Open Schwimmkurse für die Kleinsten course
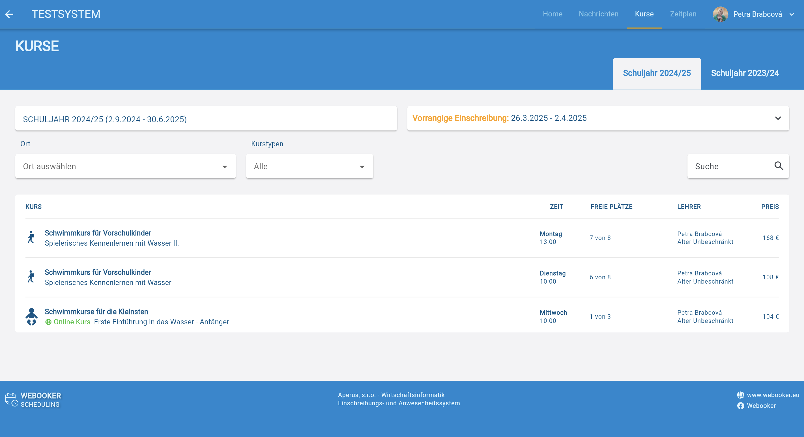 tap(96, 311)
